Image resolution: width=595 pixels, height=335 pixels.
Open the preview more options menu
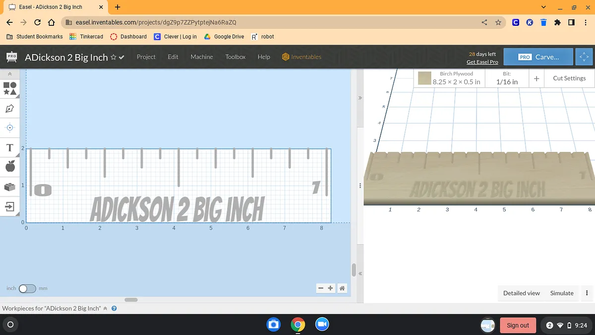coord(587,293)
